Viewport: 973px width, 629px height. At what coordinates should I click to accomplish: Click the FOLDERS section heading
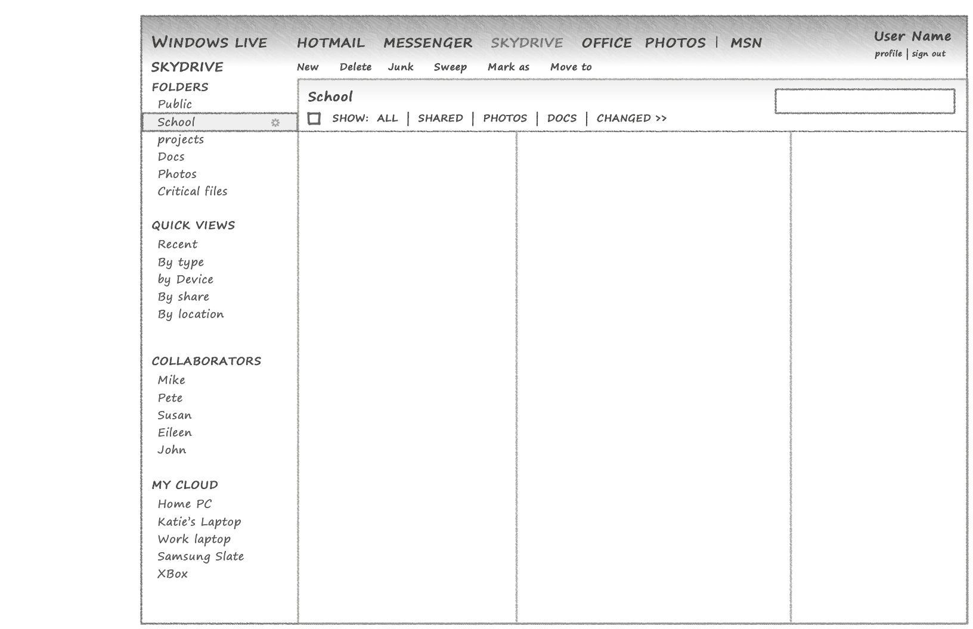pos(180,87)
